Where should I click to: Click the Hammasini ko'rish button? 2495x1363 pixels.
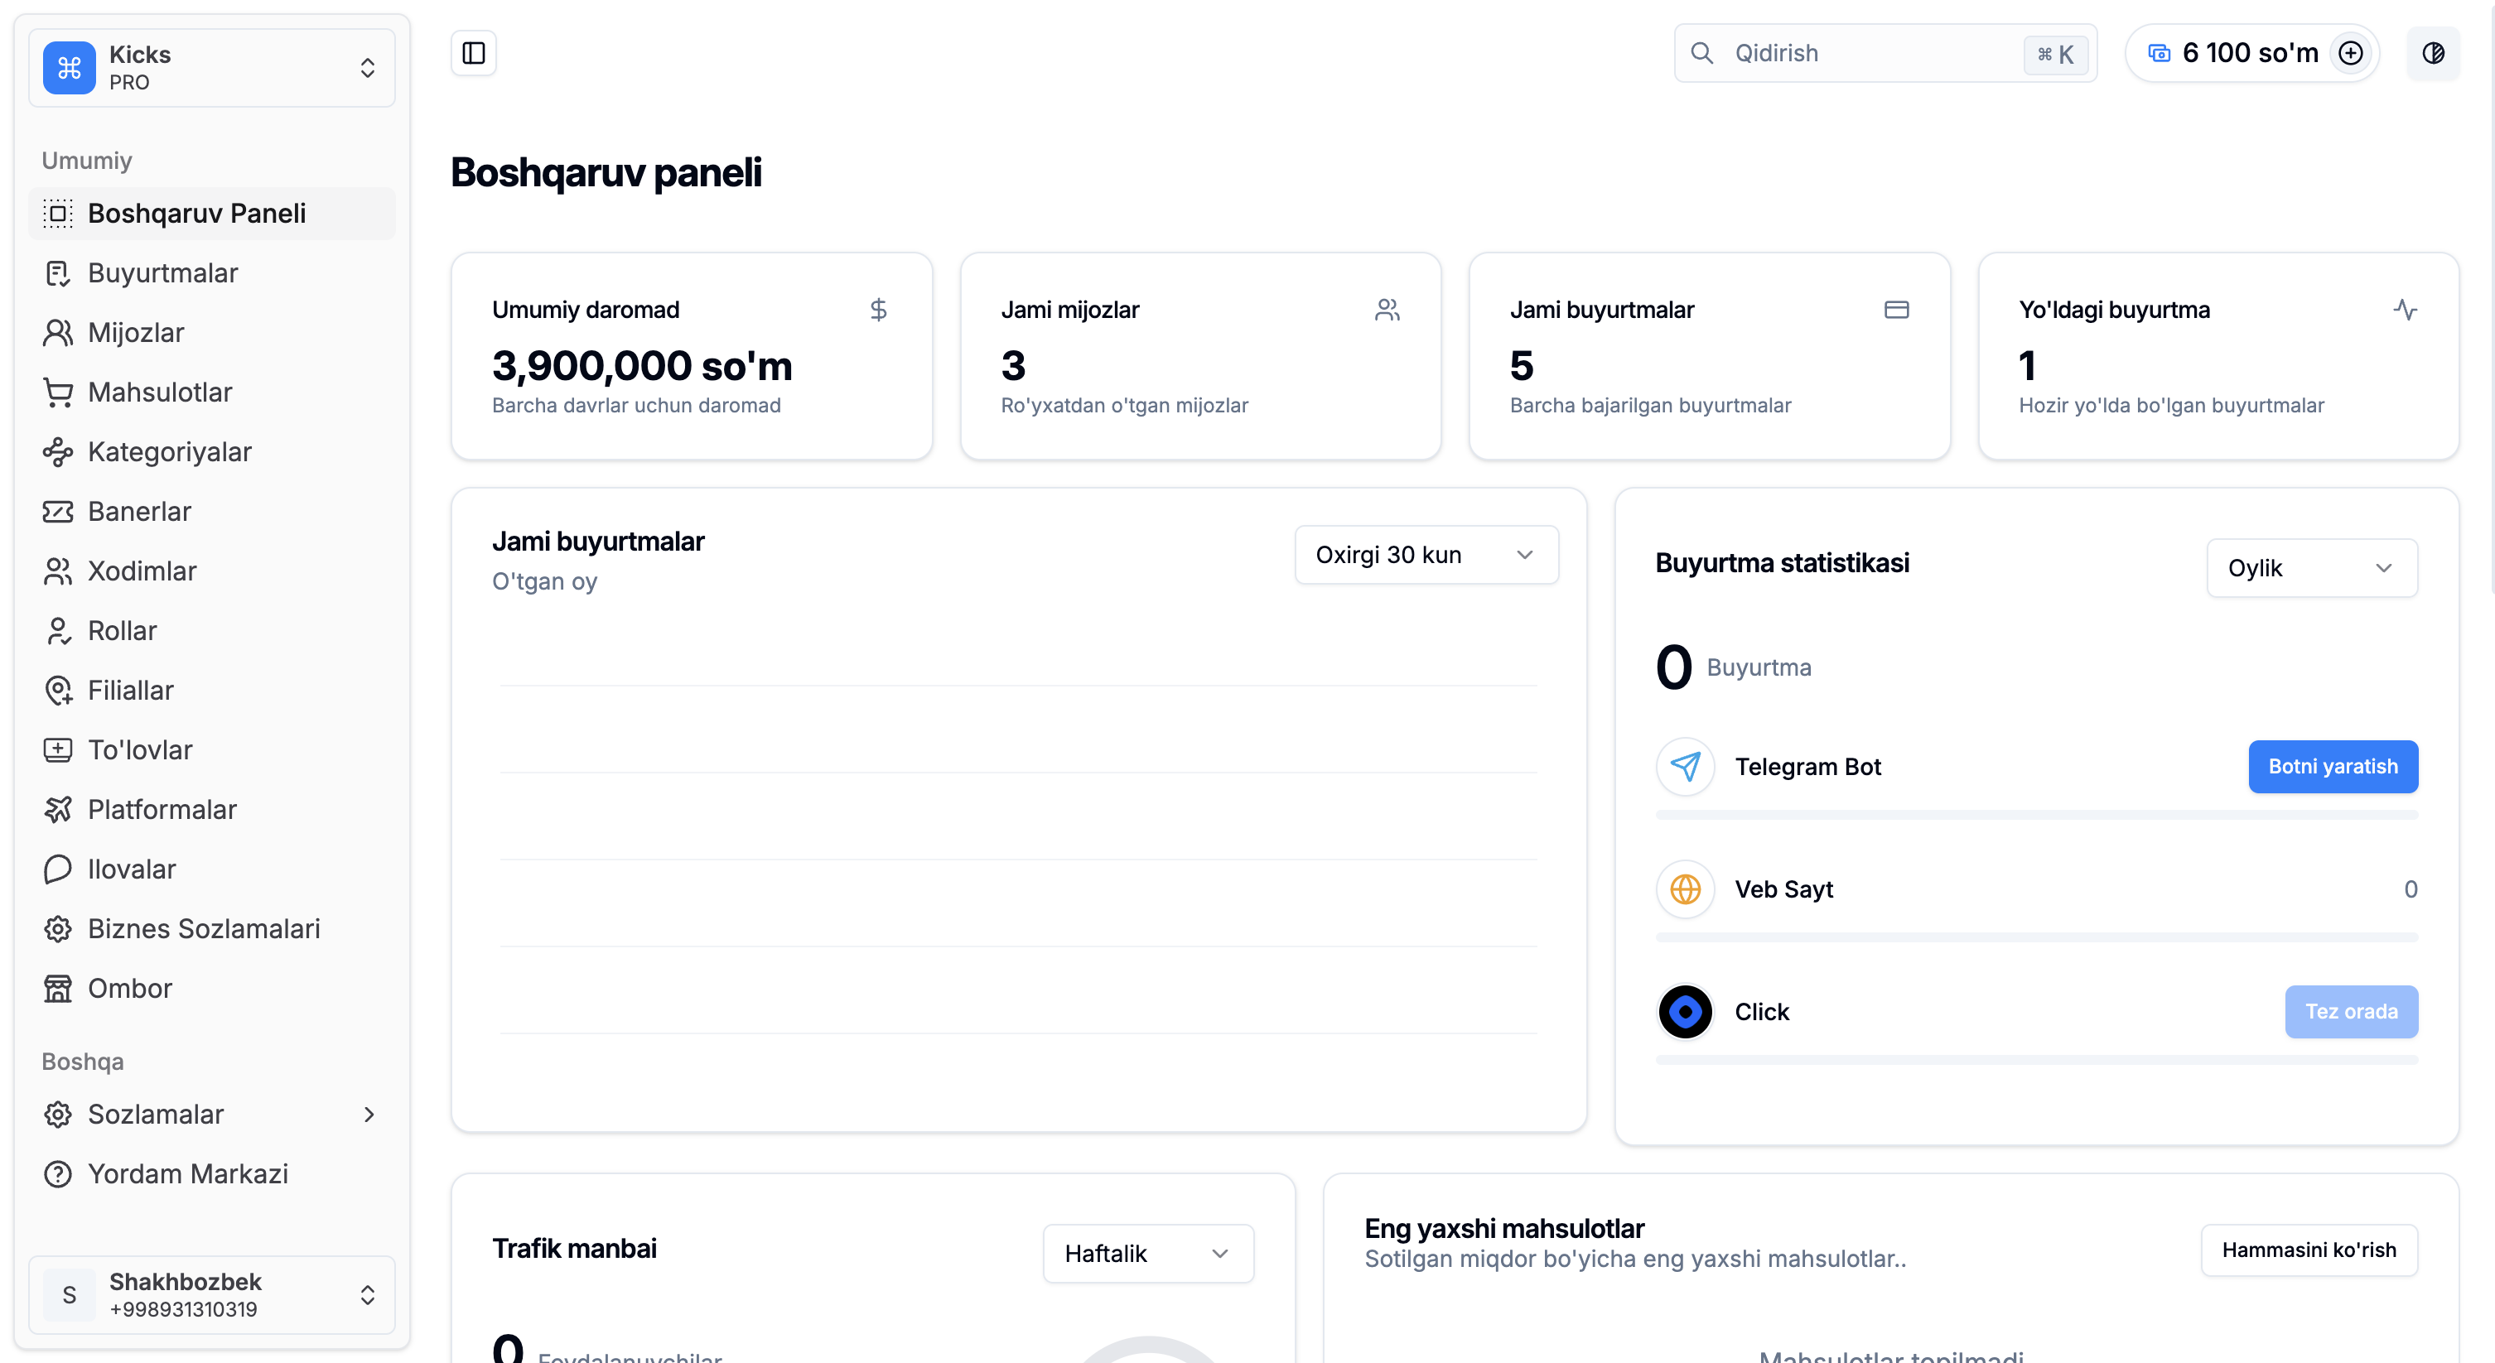pos(2309,1250)
